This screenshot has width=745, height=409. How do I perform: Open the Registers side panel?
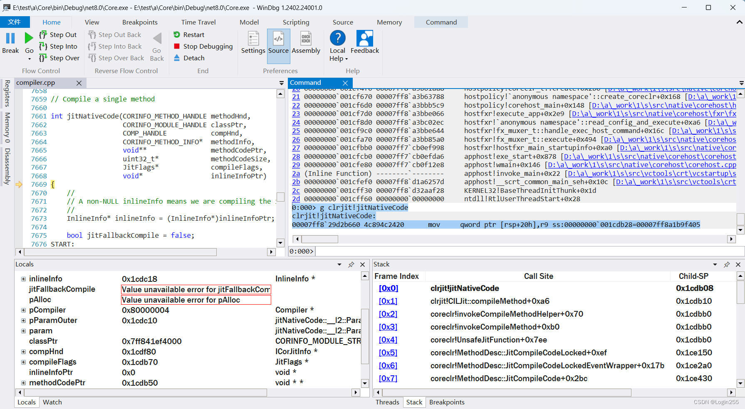click(x=7, y=94)
